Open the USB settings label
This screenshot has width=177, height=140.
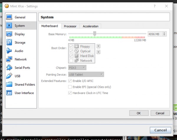(x=17, y=76)
